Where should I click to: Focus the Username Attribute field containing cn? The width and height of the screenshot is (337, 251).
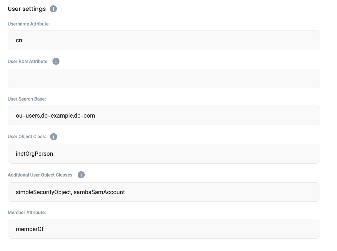(164, 40)
